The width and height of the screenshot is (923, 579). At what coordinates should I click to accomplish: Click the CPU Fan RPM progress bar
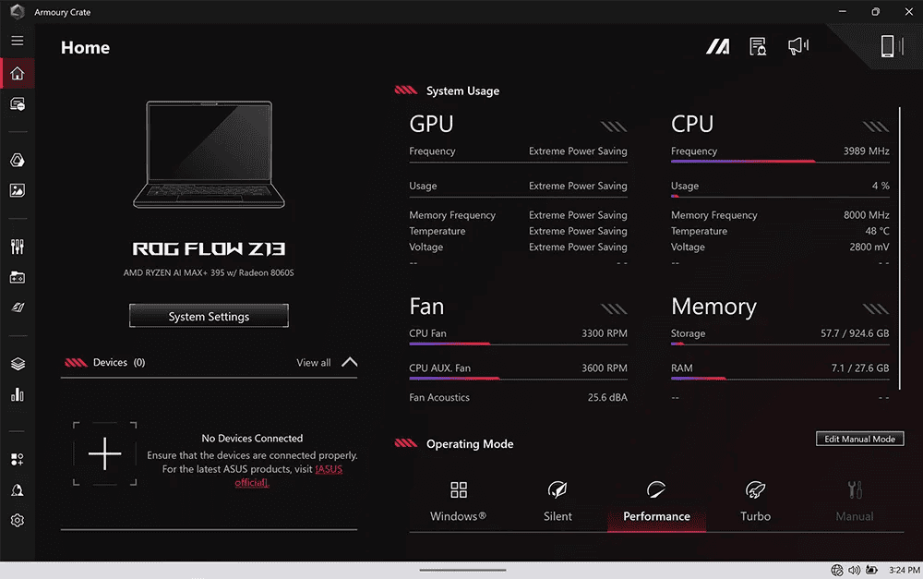coord(518,344)
